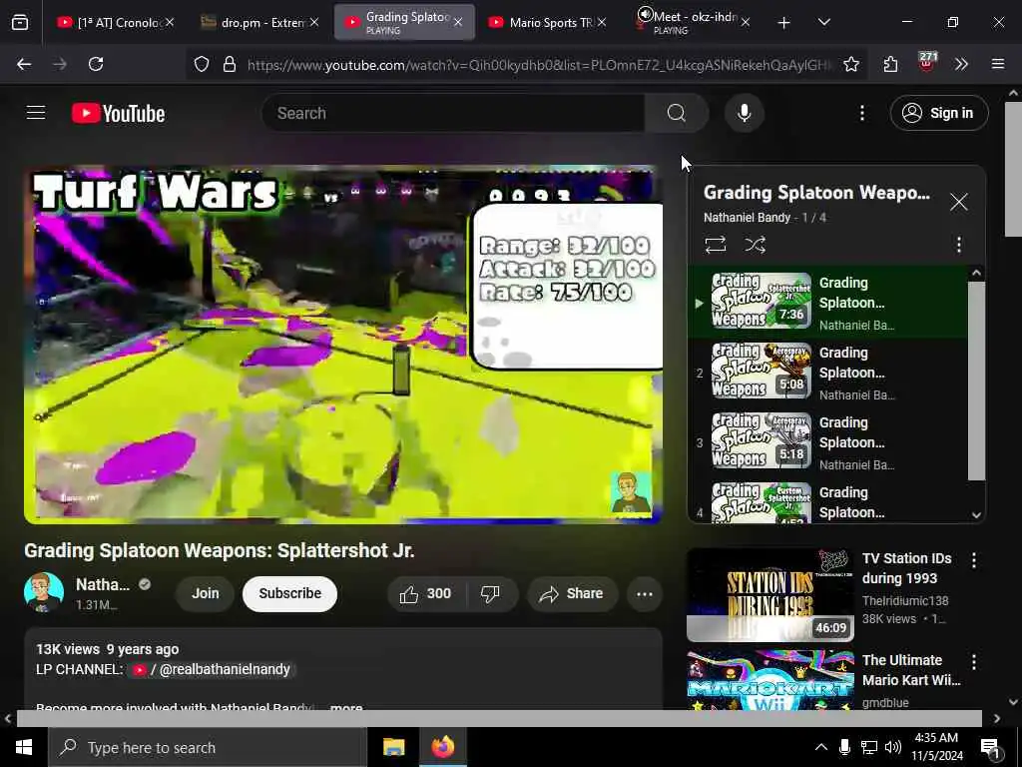Open the Windows Start menu
This screenshot has height=767, width=1022.
coord(24,747)
